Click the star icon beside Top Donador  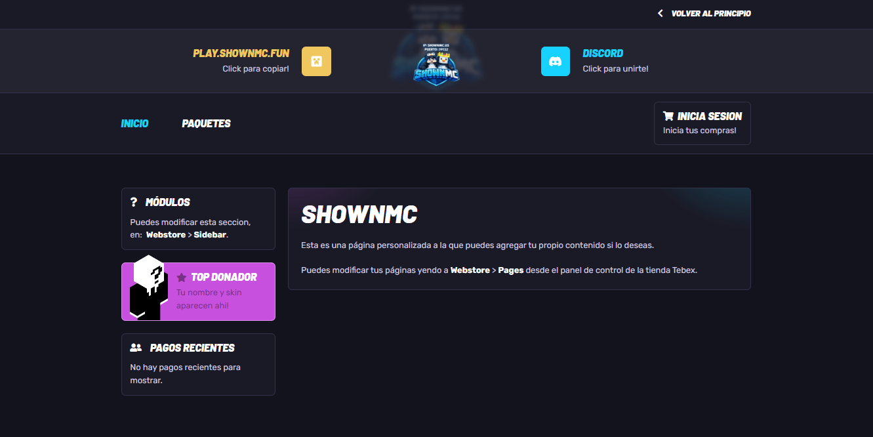click(182, 277)
